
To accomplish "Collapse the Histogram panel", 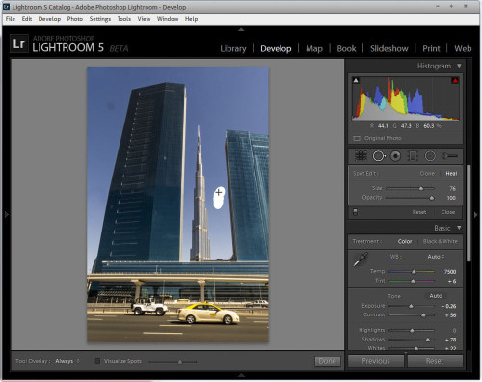I will point(459,66).
